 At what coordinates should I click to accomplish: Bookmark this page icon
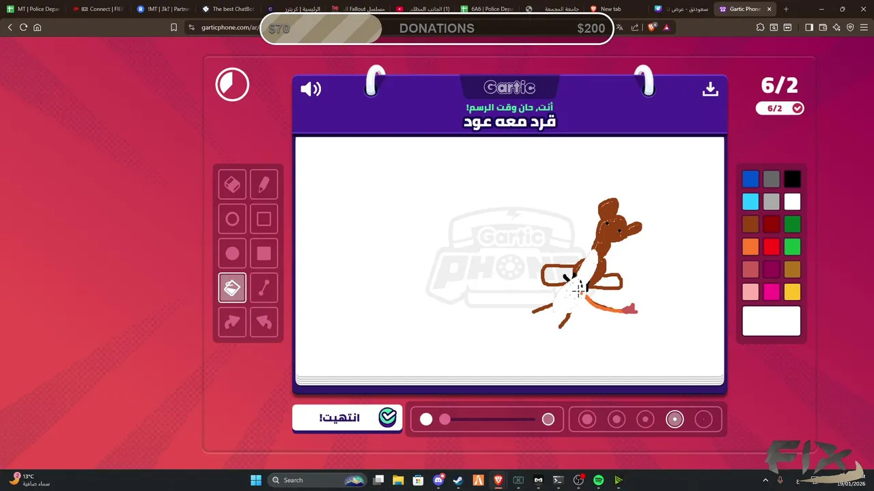click(173, 27)
